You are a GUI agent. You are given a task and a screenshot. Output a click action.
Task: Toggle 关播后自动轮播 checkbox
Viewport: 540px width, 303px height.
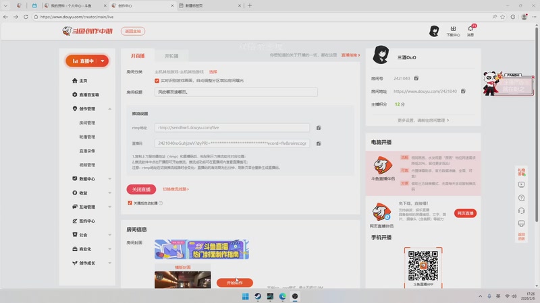tap(130, 203)
